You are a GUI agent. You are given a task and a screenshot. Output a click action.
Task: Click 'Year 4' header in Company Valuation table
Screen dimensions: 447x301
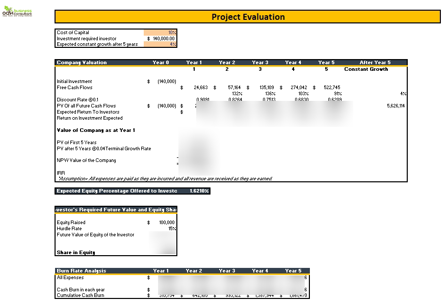[x=293, y=62]
